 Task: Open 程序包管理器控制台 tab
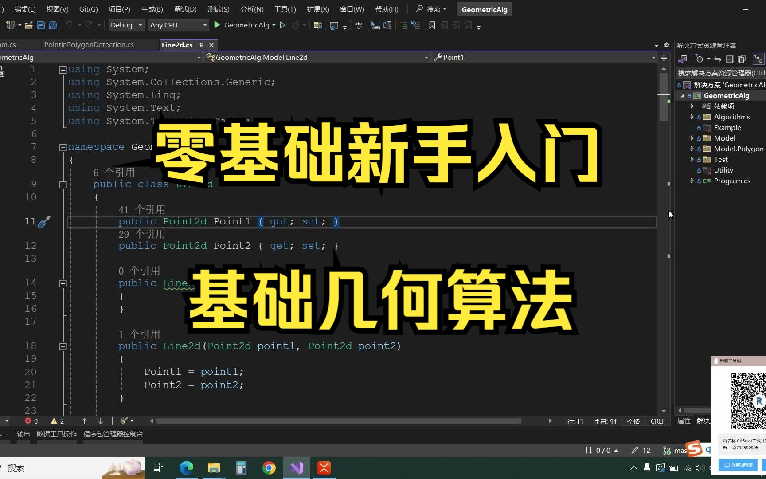[113, 434]
